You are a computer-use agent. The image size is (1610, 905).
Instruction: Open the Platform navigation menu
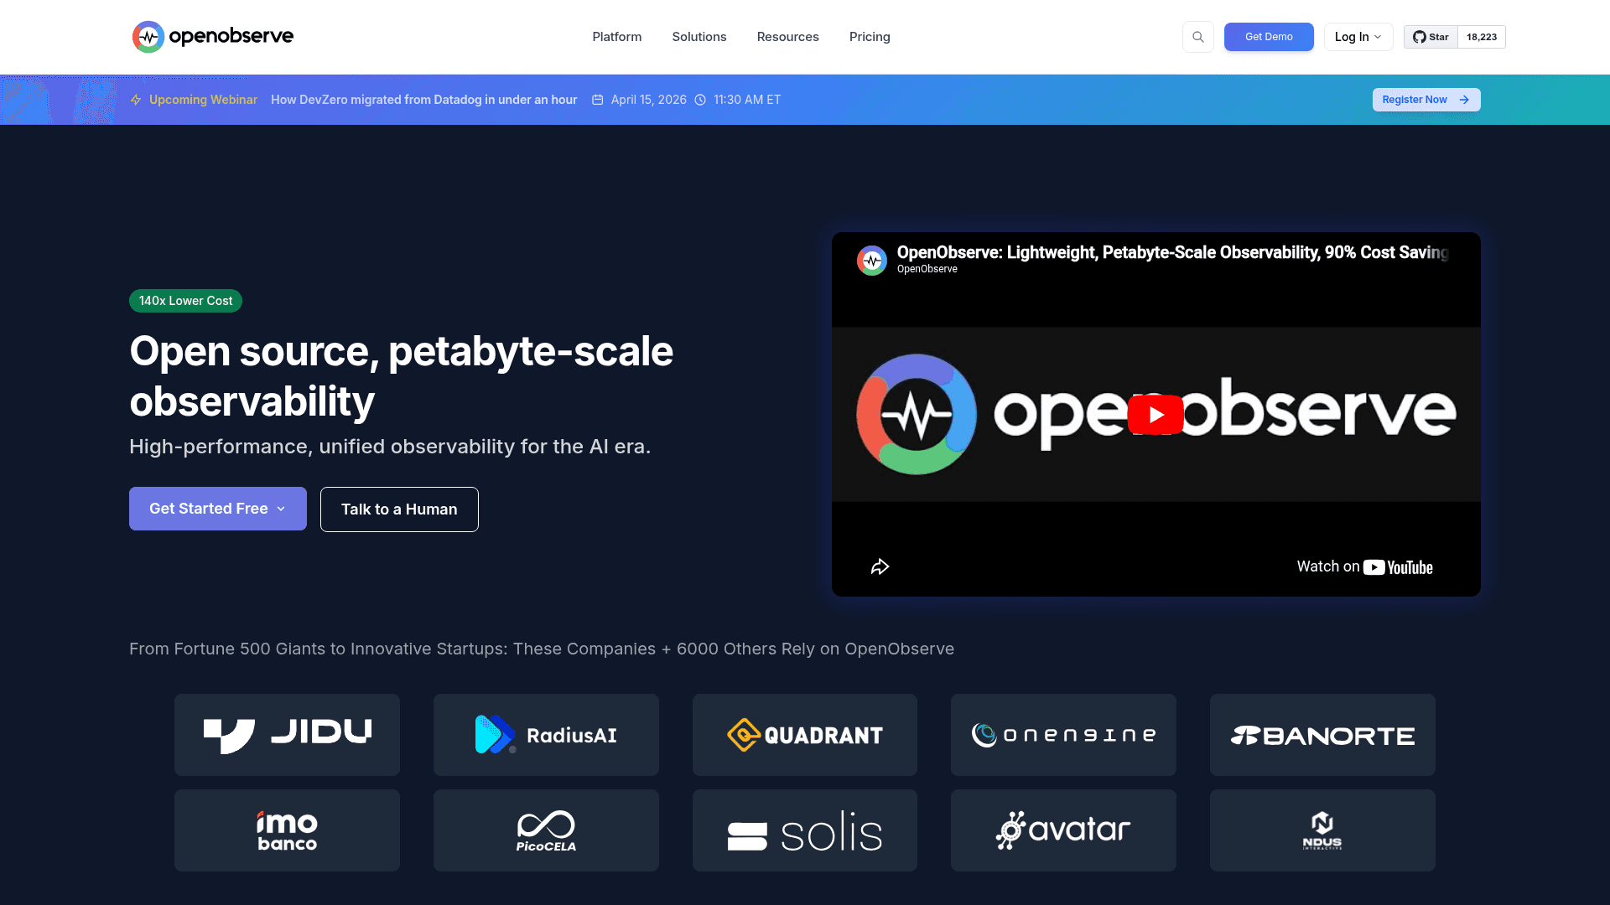616,37
